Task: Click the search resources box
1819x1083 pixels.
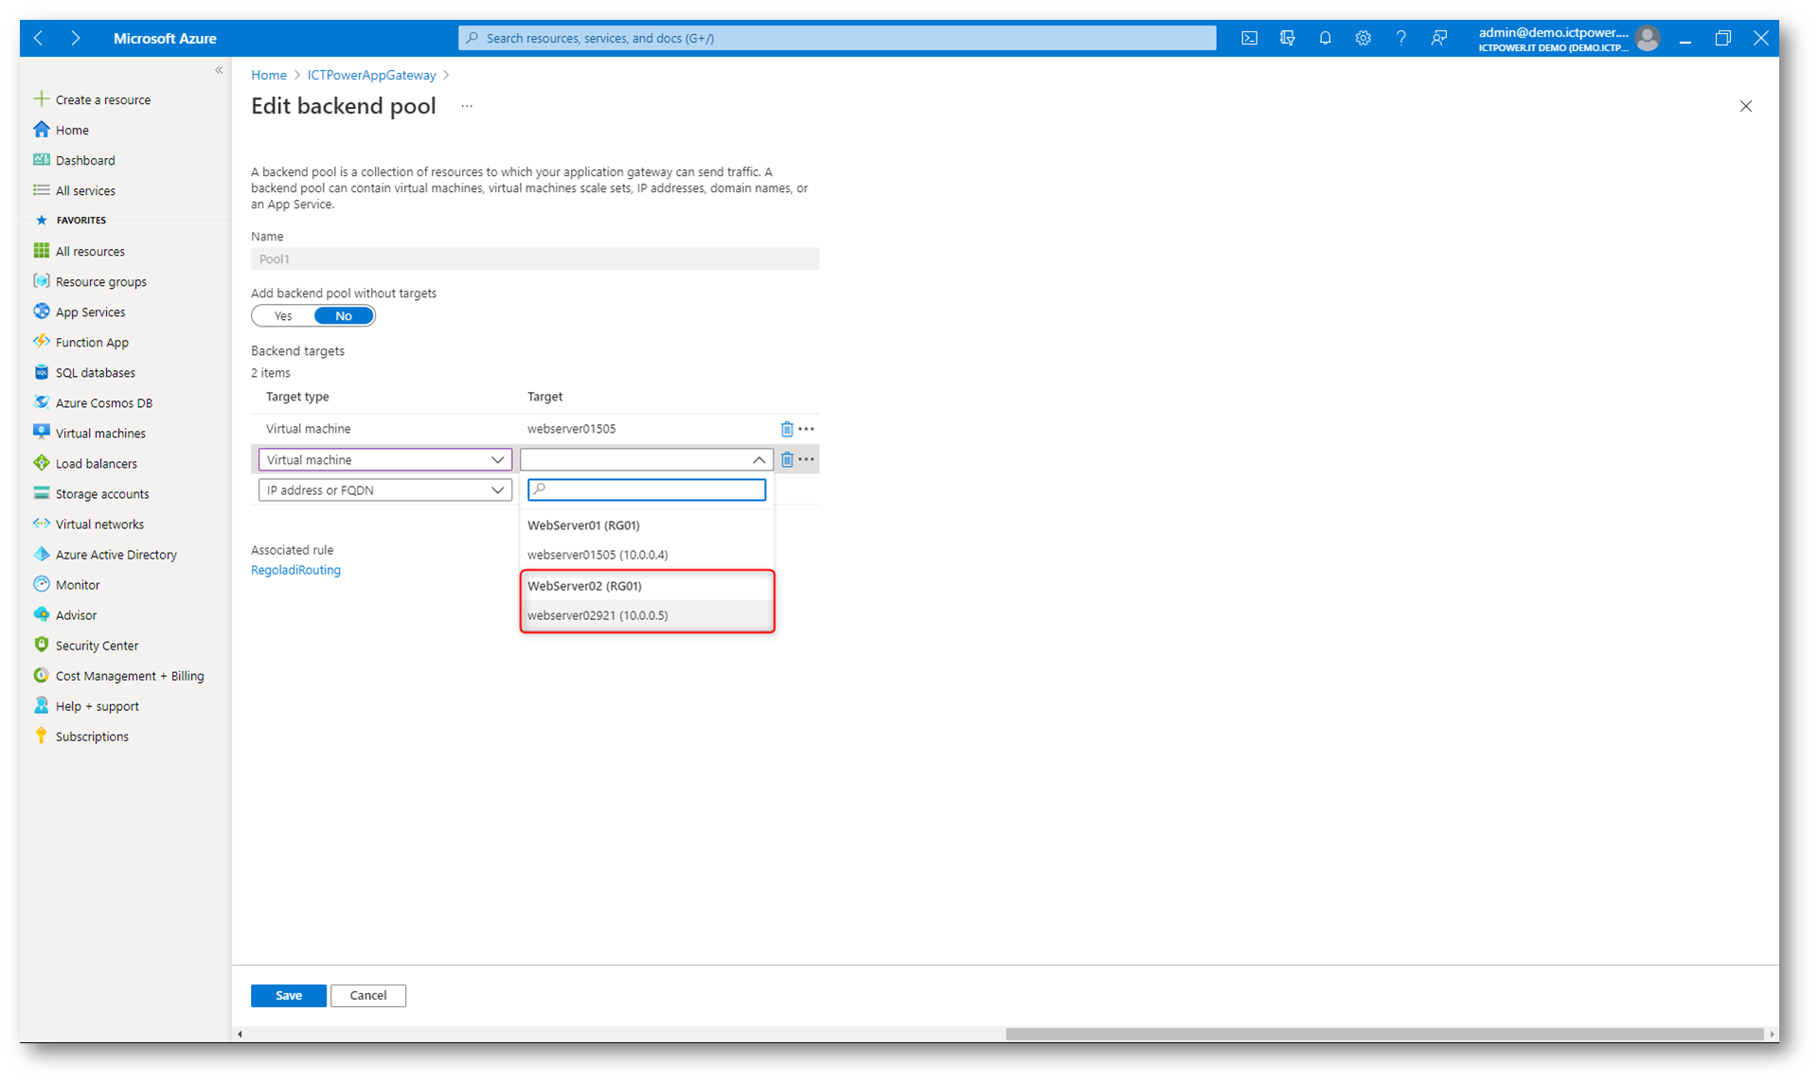Action: tap(837, 38)
